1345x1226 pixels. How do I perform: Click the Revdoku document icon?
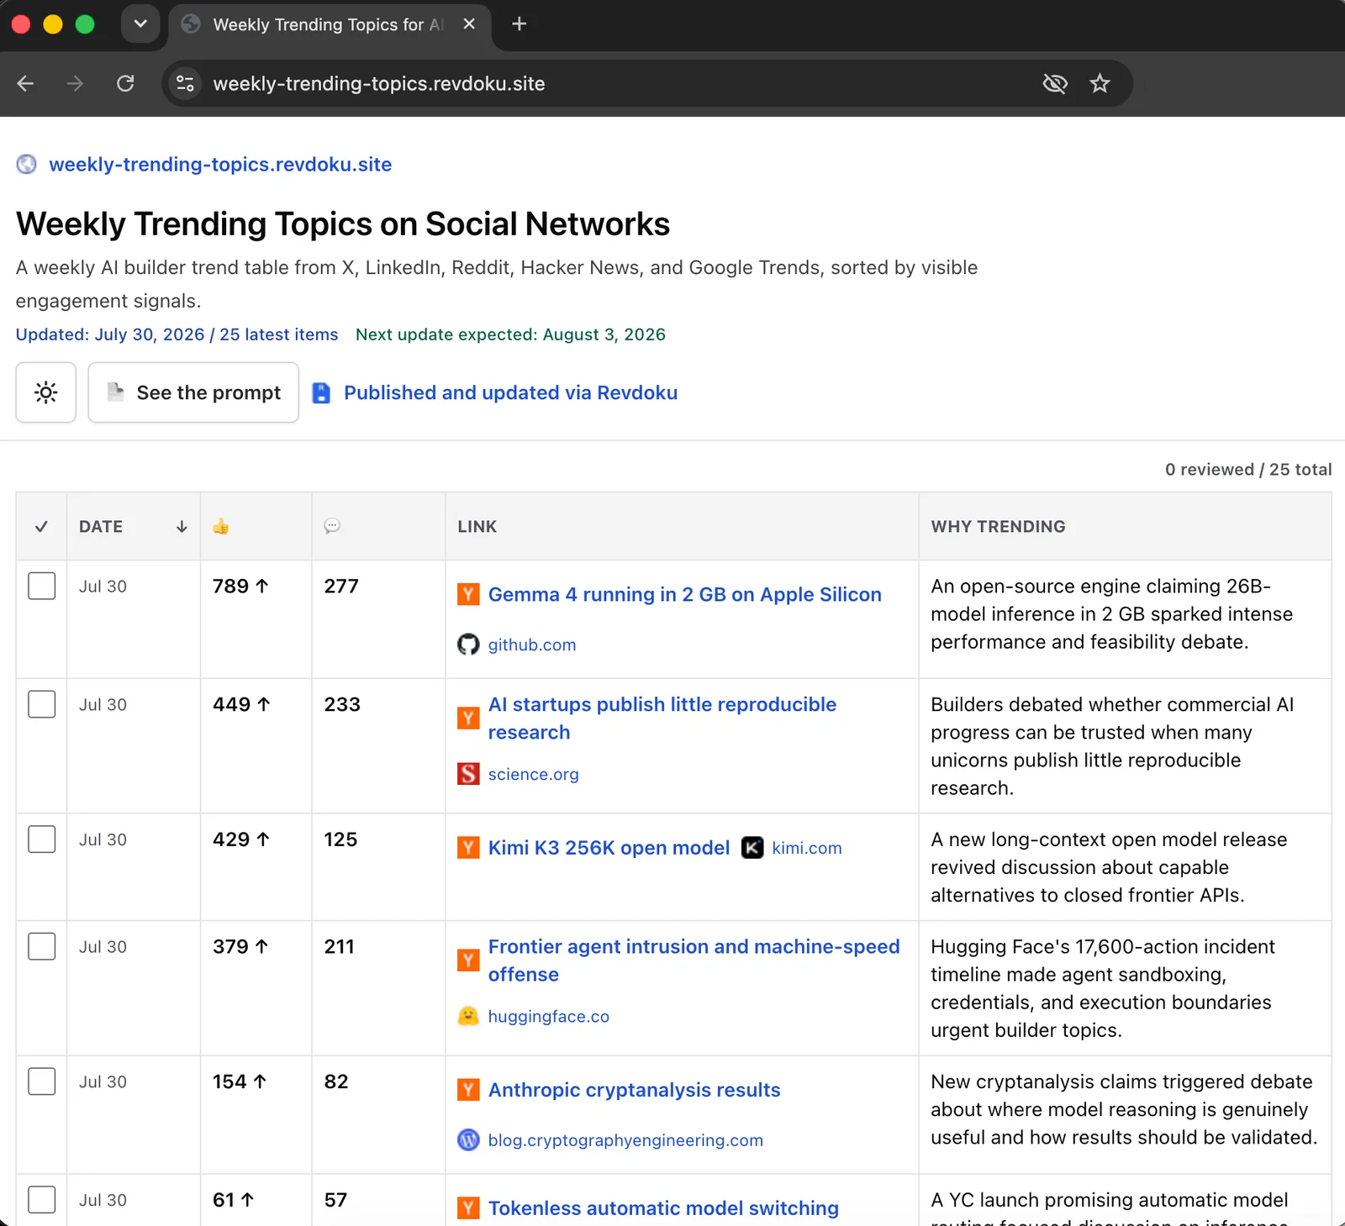(321, 392)
